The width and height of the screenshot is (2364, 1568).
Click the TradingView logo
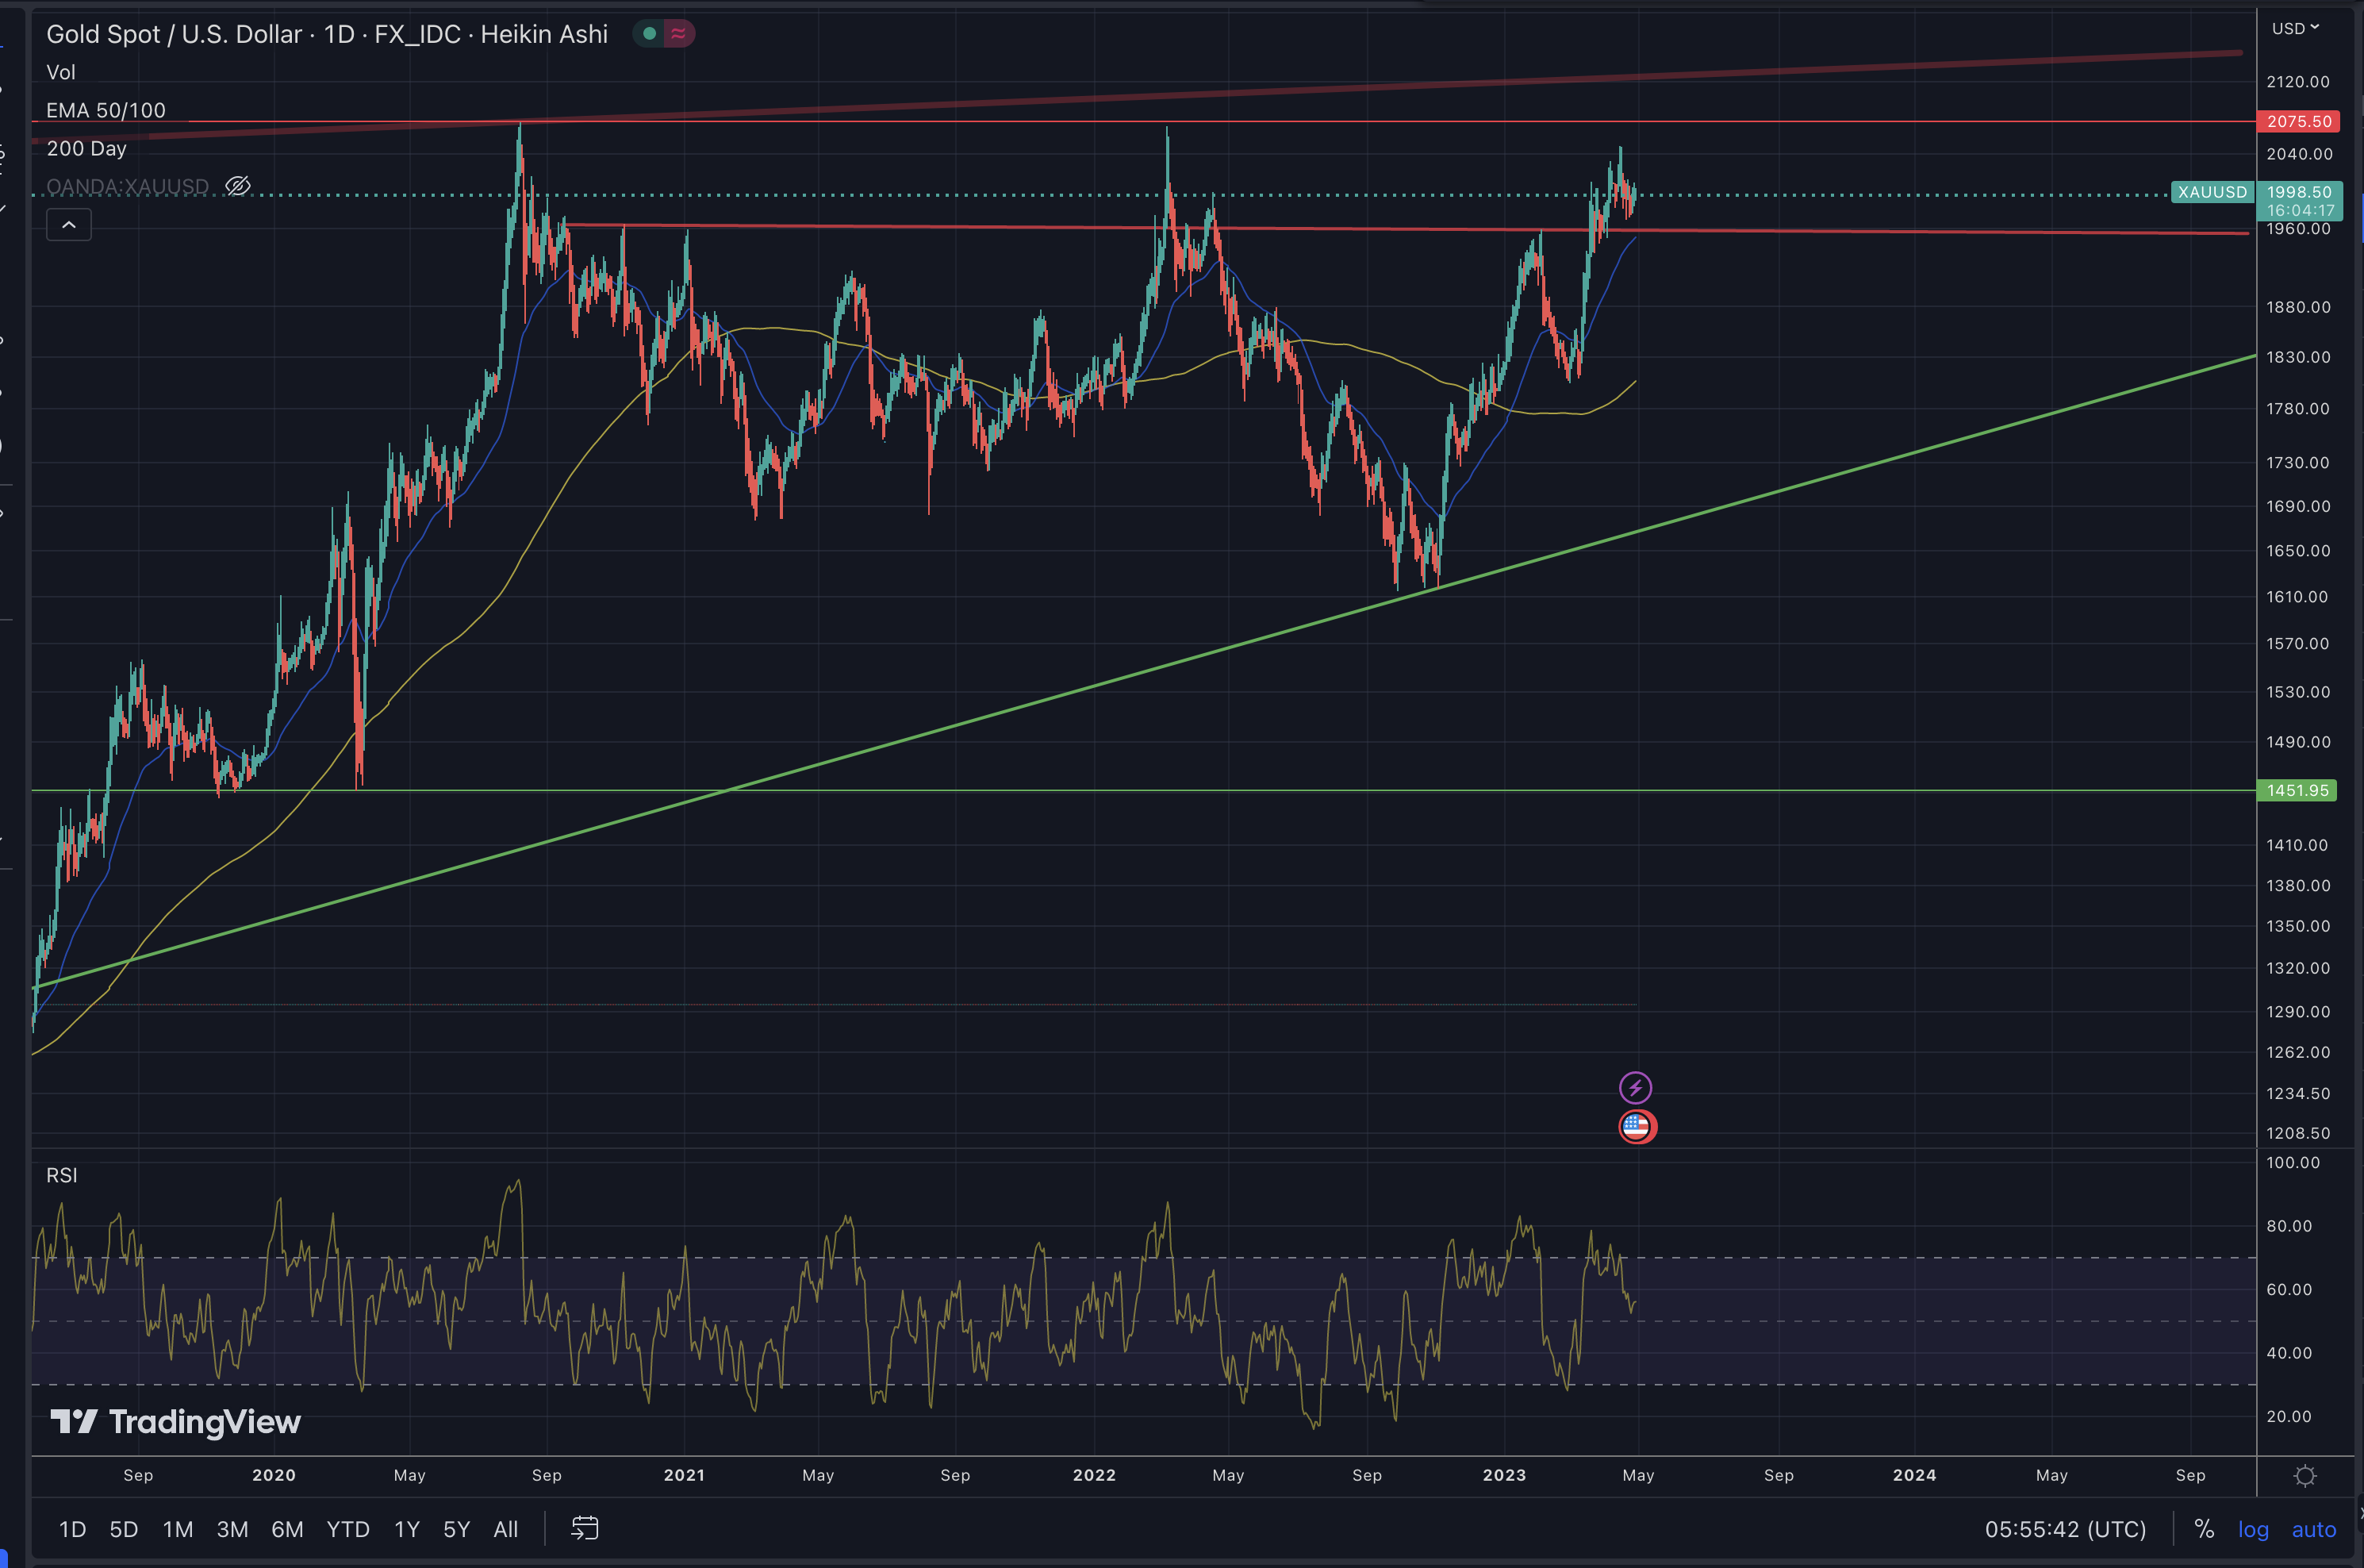[176, 1421]
